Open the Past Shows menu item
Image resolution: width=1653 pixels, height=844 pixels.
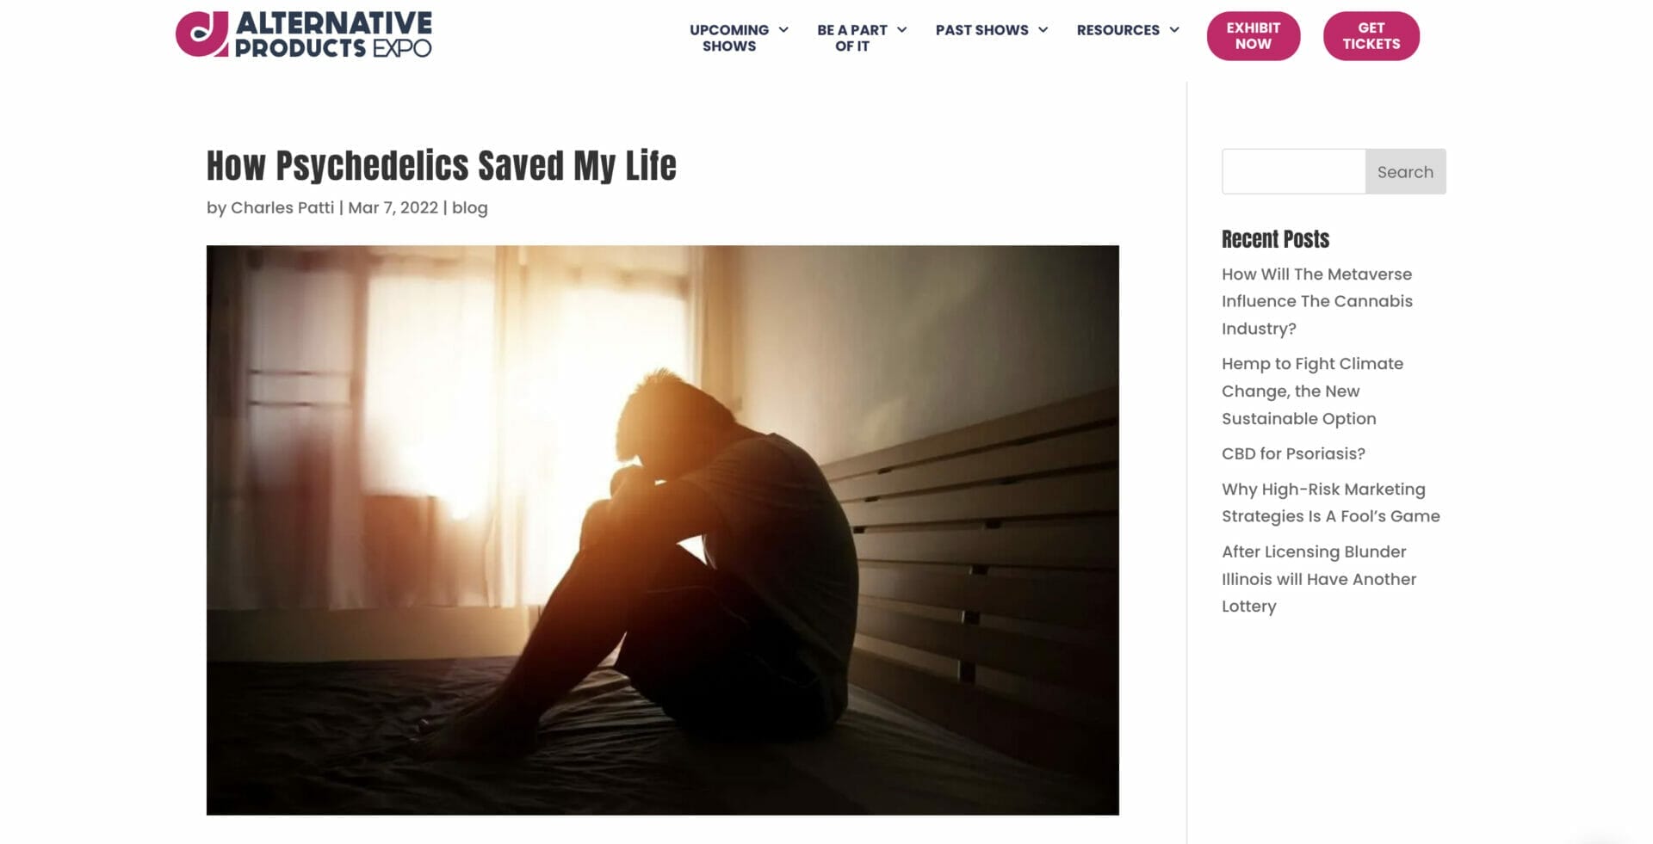[x=981, y=30]
